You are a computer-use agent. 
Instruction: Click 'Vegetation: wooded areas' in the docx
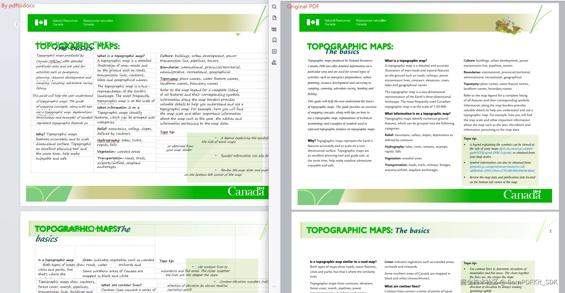(x=119, y=152)
